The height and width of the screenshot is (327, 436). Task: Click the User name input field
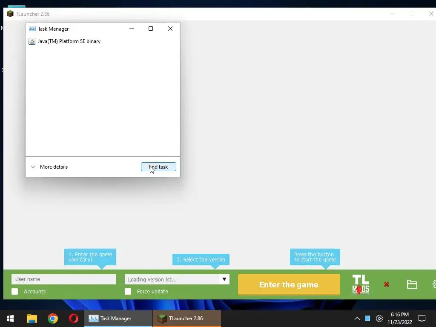[x=64, y=279]
